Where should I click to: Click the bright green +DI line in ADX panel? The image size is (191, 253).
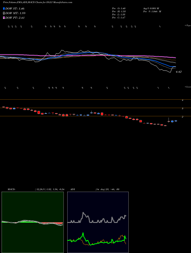pyautogui.click(x=83, y=234)
